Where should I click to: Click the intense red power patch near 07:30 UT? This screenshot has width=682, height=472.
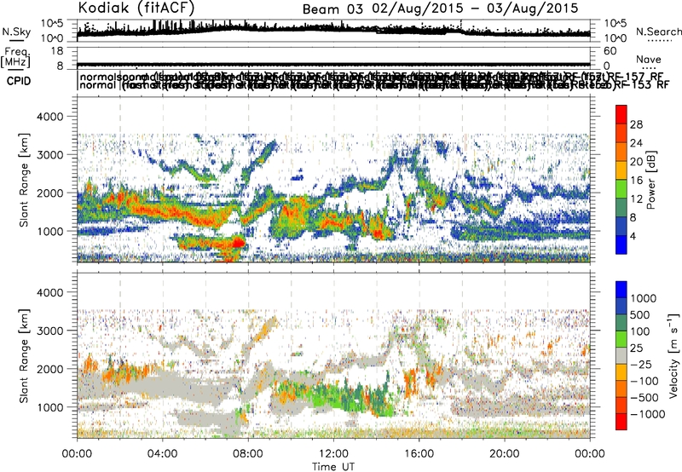click(x=238, y=243)
